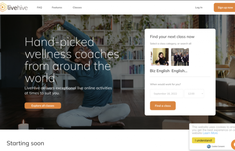
Task: Open the 12:00 time dropdown
Action: tap(194, 94)
